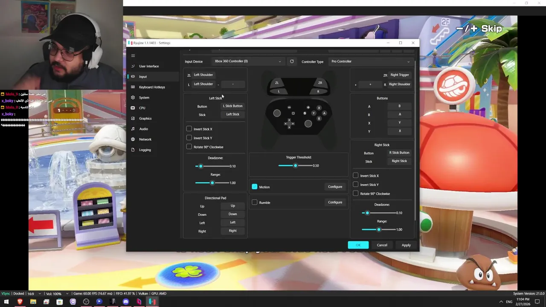Click the Cancel button
Image resolution: width=546 pixels, height=307 pixels.
[382, 245]
